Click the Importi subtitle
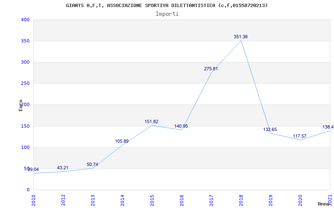The width and height of the screenshot is (334, 208). click(x=167, y=14)
